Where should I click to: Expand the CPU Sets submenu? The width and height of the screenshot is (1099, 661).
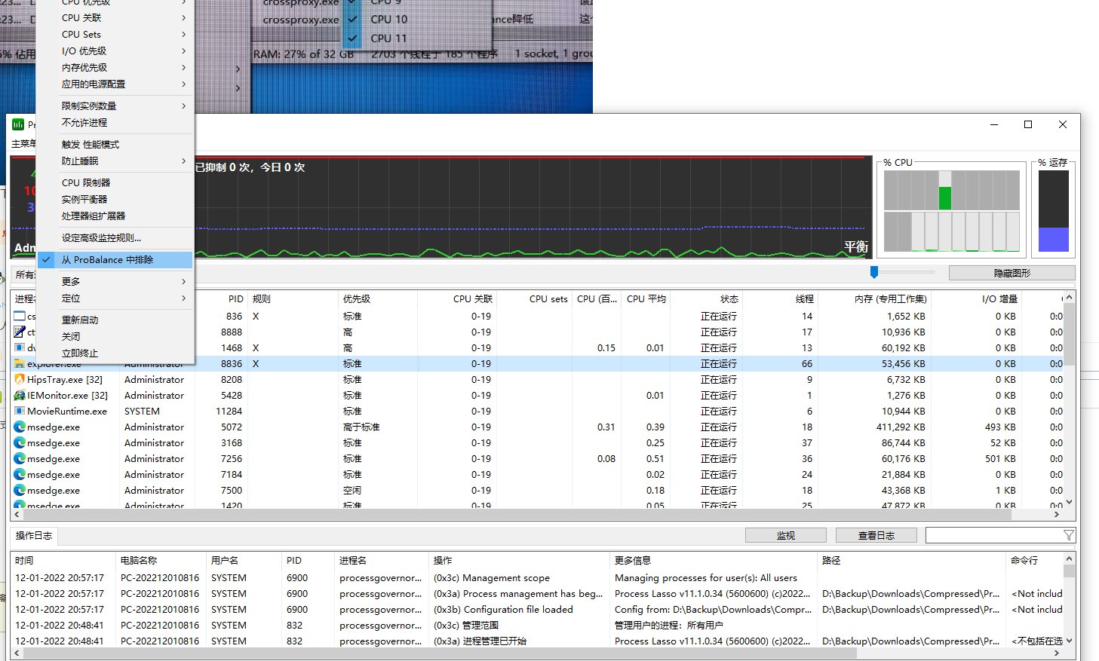click(x=115, y=34)
